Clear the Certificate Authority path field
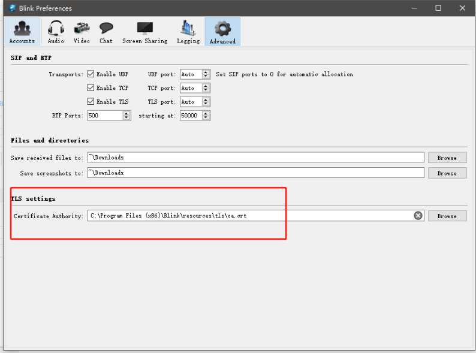 point(418,216)
